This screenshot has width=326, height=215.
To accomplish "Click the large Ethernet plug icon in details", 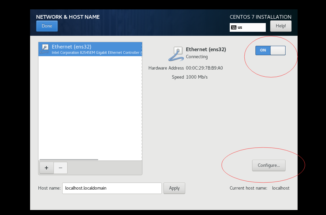I will pyautogui.click(x=176, y=54).
